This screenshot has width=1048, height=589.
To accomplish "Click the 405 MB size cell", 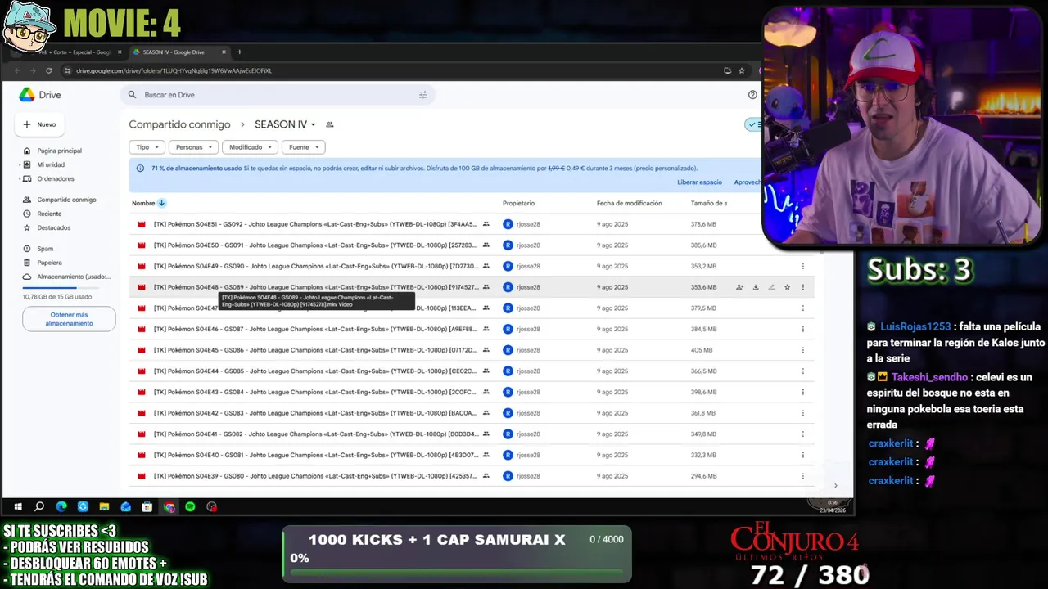I will coord(702,350).
